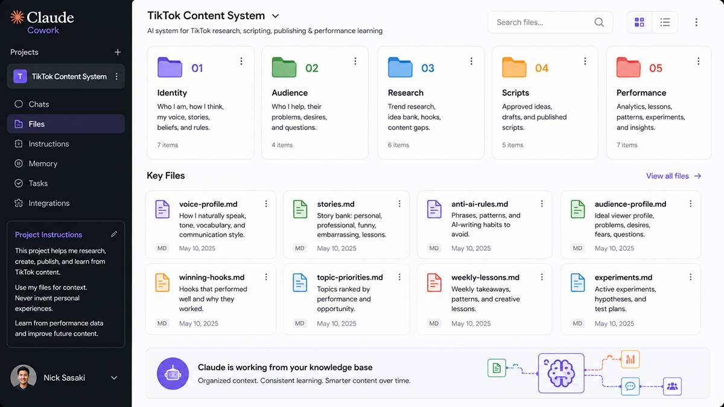Screen dimensions: 724x407
Task: Click the voice-profile.md file icon
Action: [162, 209]
